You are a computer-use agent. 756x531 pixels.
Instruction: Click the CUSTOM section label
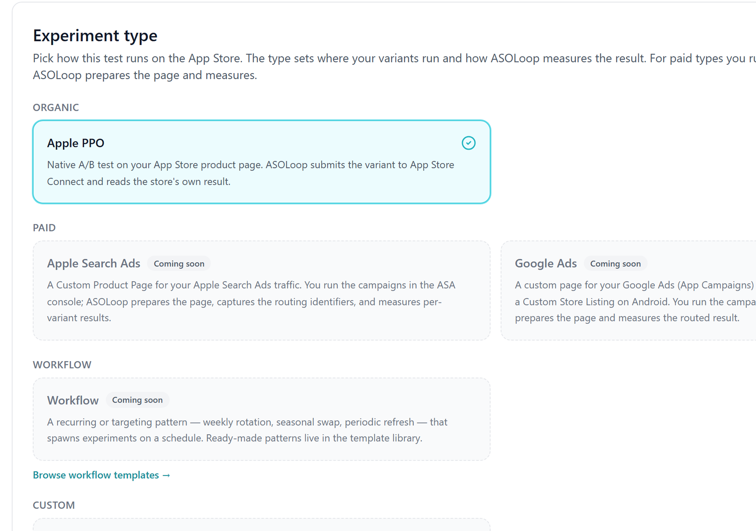coord(54,505)
